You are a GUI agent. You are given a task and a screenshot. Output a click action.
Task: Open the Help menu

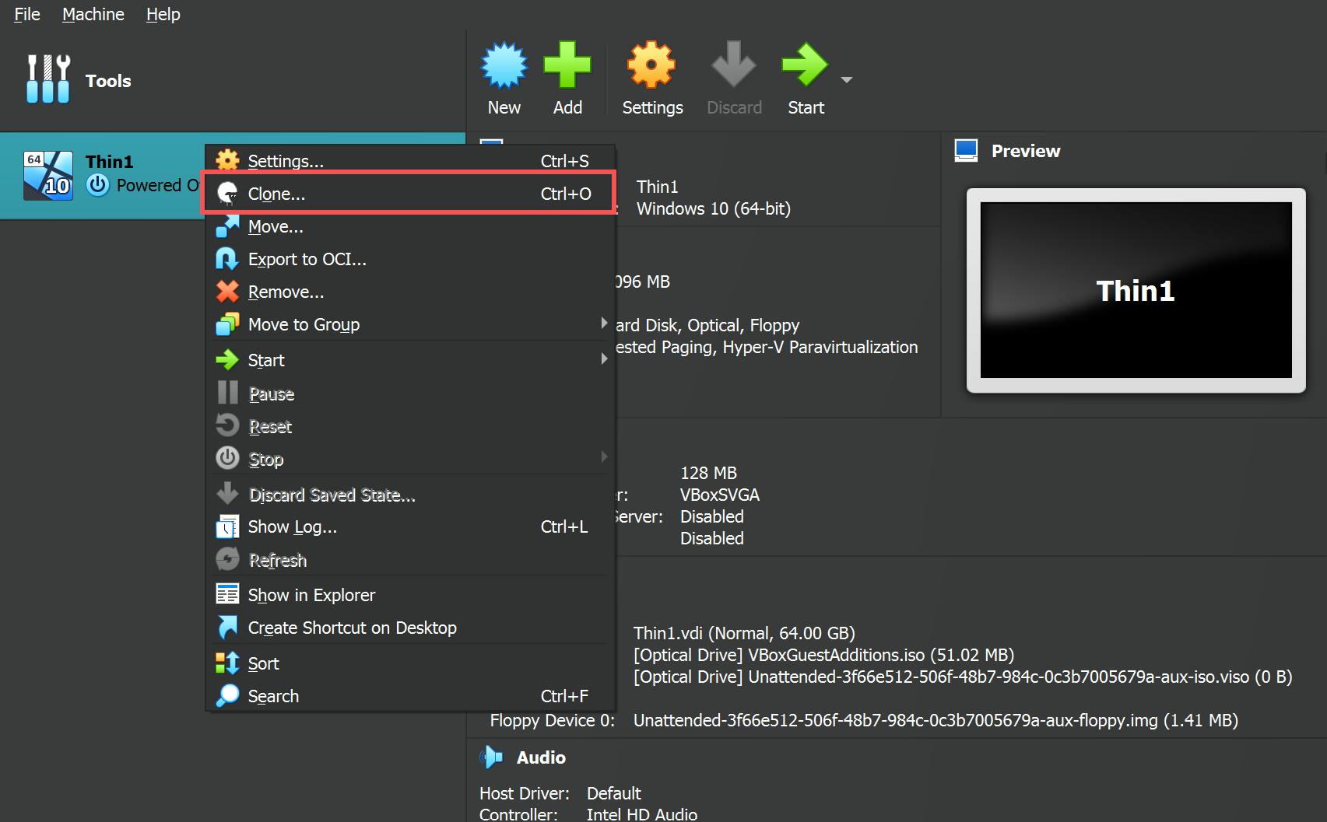point(163,14)
